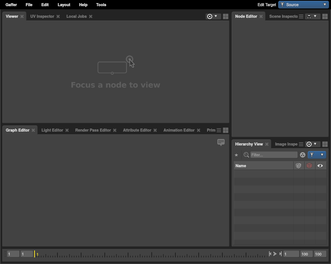The width and height of the screenshot is (331, 264).
Task: Open the Edit Target Source dropdown
Action: point(303,5)
